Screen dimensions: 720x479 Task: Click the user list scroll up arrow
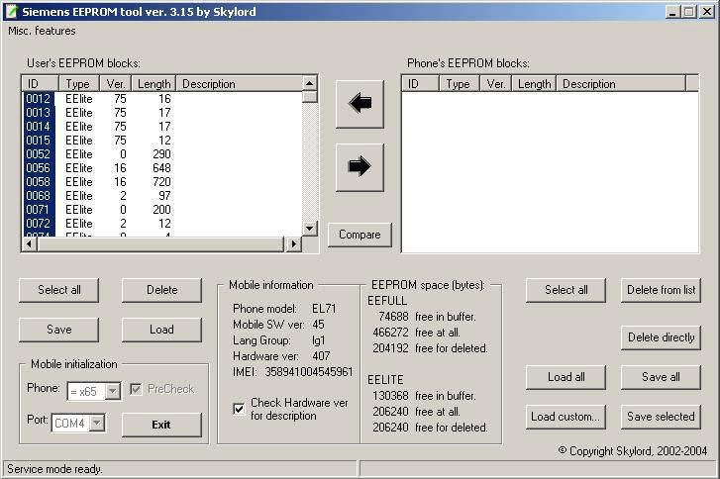point(309,83)
